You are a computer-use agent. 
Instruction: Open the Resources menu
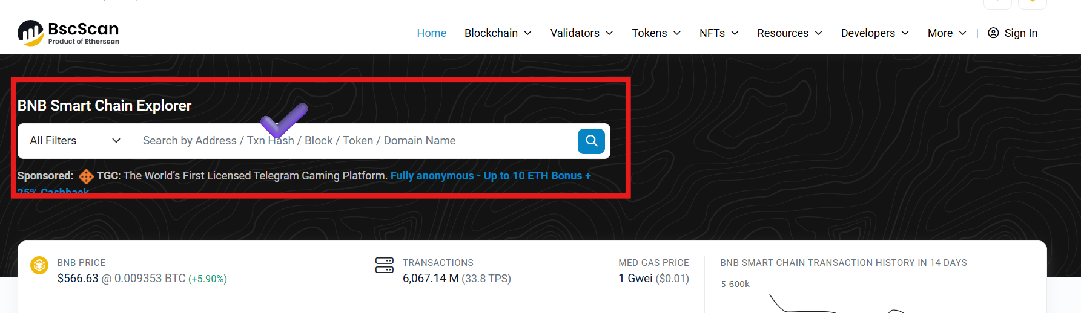[x=789, y=33]
